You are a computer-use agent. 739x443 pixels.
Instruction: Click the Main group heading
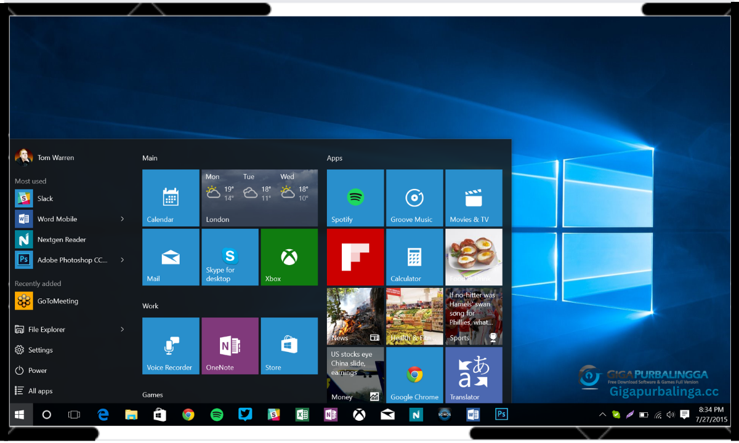click(x=150, y=158)
